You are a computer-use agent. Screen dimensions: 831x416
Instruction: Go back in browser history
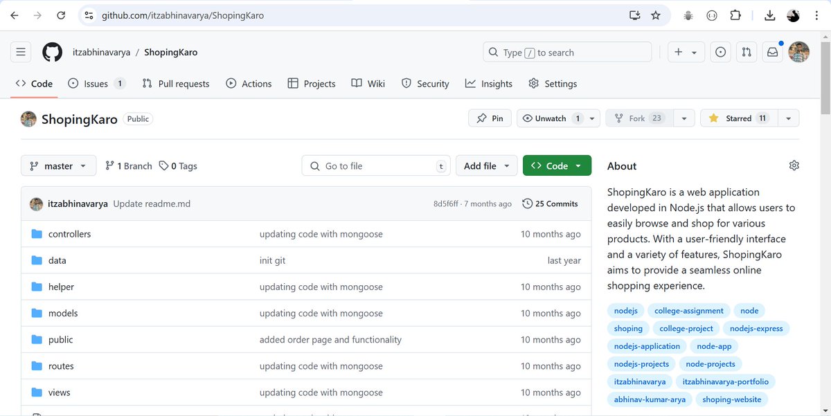15,15
